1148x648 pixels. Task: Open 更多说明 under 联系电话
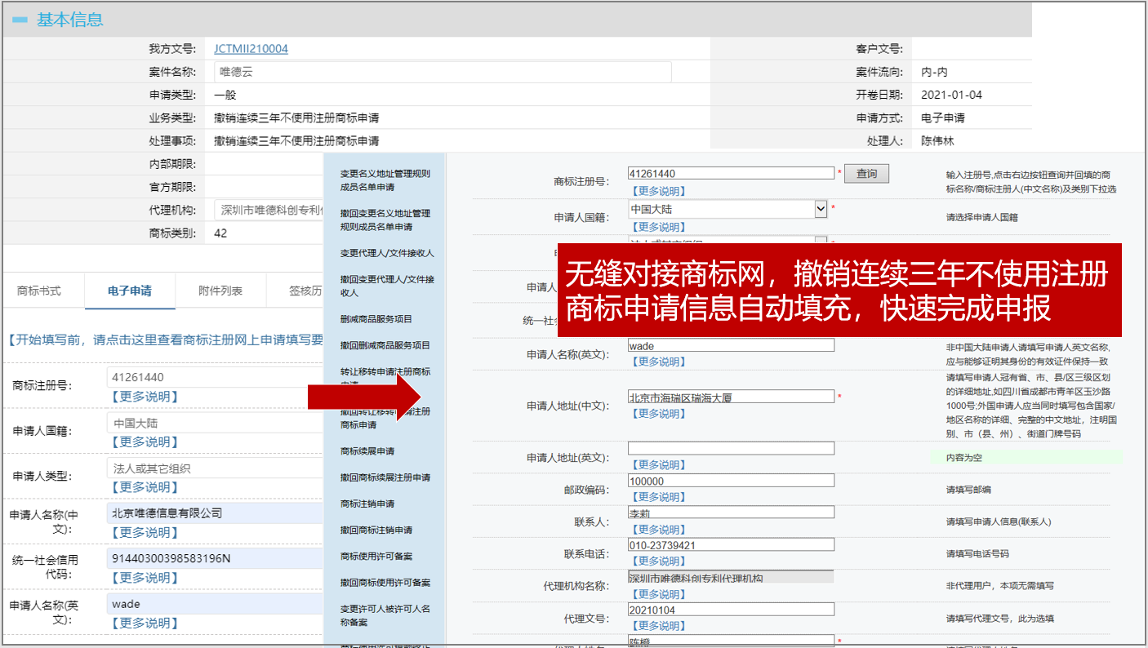tap(659, 561)
